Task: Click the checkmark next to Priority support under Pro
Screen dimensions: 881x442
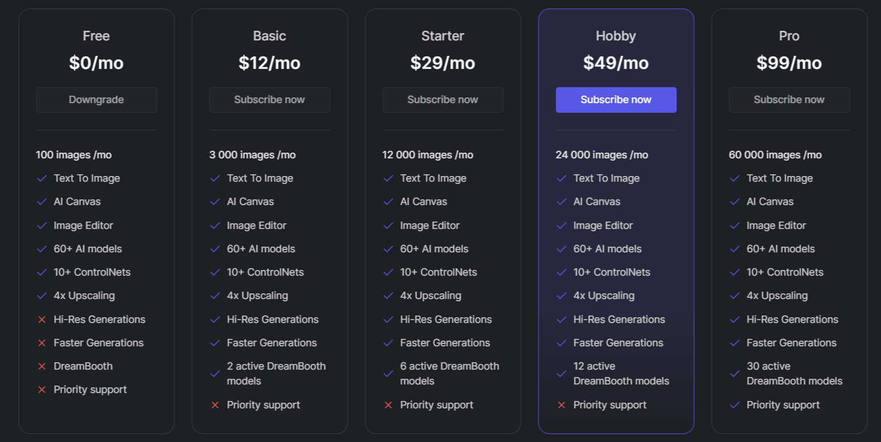Action: click(735, 405)
